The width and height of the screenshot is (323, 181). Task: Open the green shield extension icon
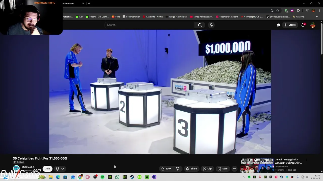[286, 11]
